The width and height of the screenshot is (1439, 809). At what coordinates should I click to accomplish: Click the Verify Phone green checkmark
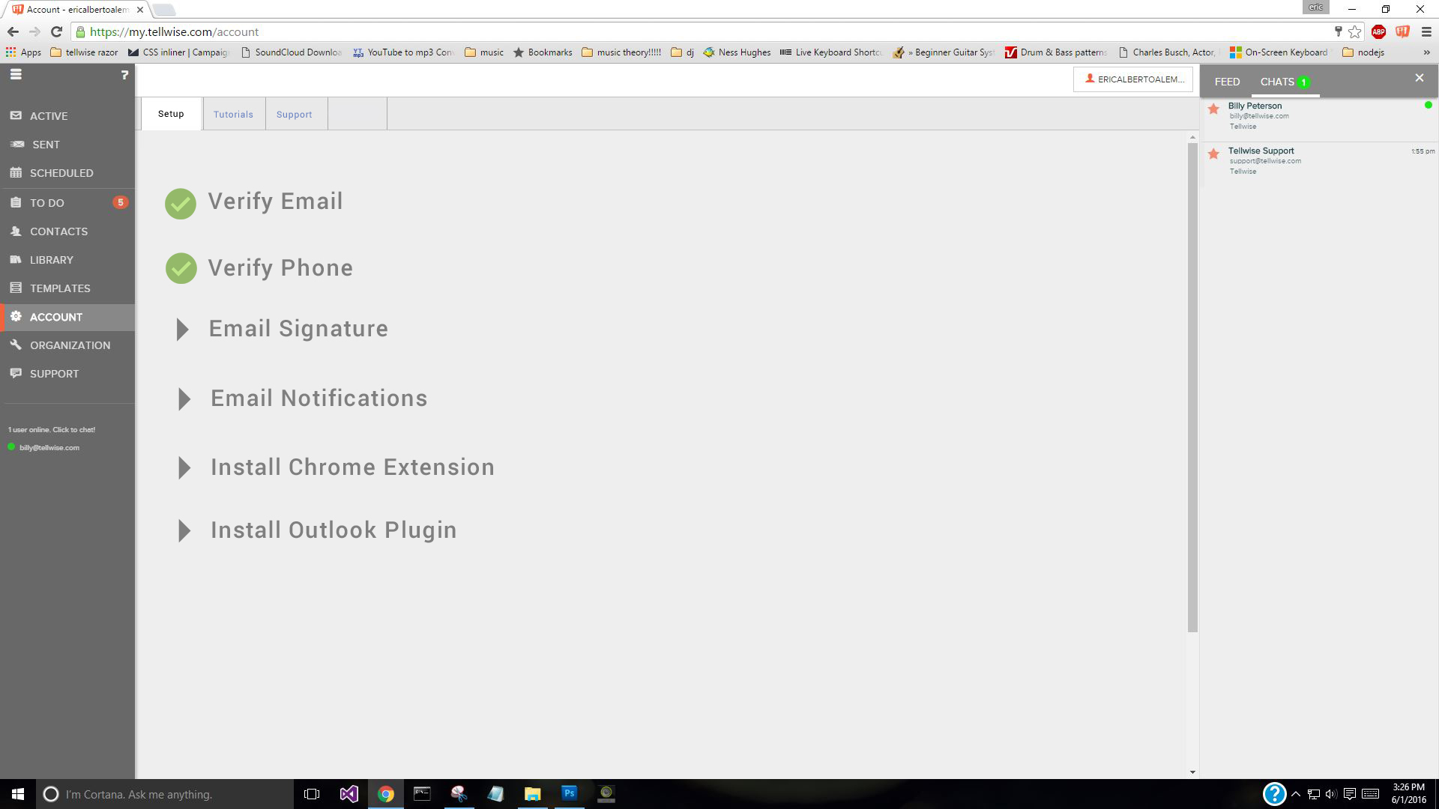[x=181, y=268]
